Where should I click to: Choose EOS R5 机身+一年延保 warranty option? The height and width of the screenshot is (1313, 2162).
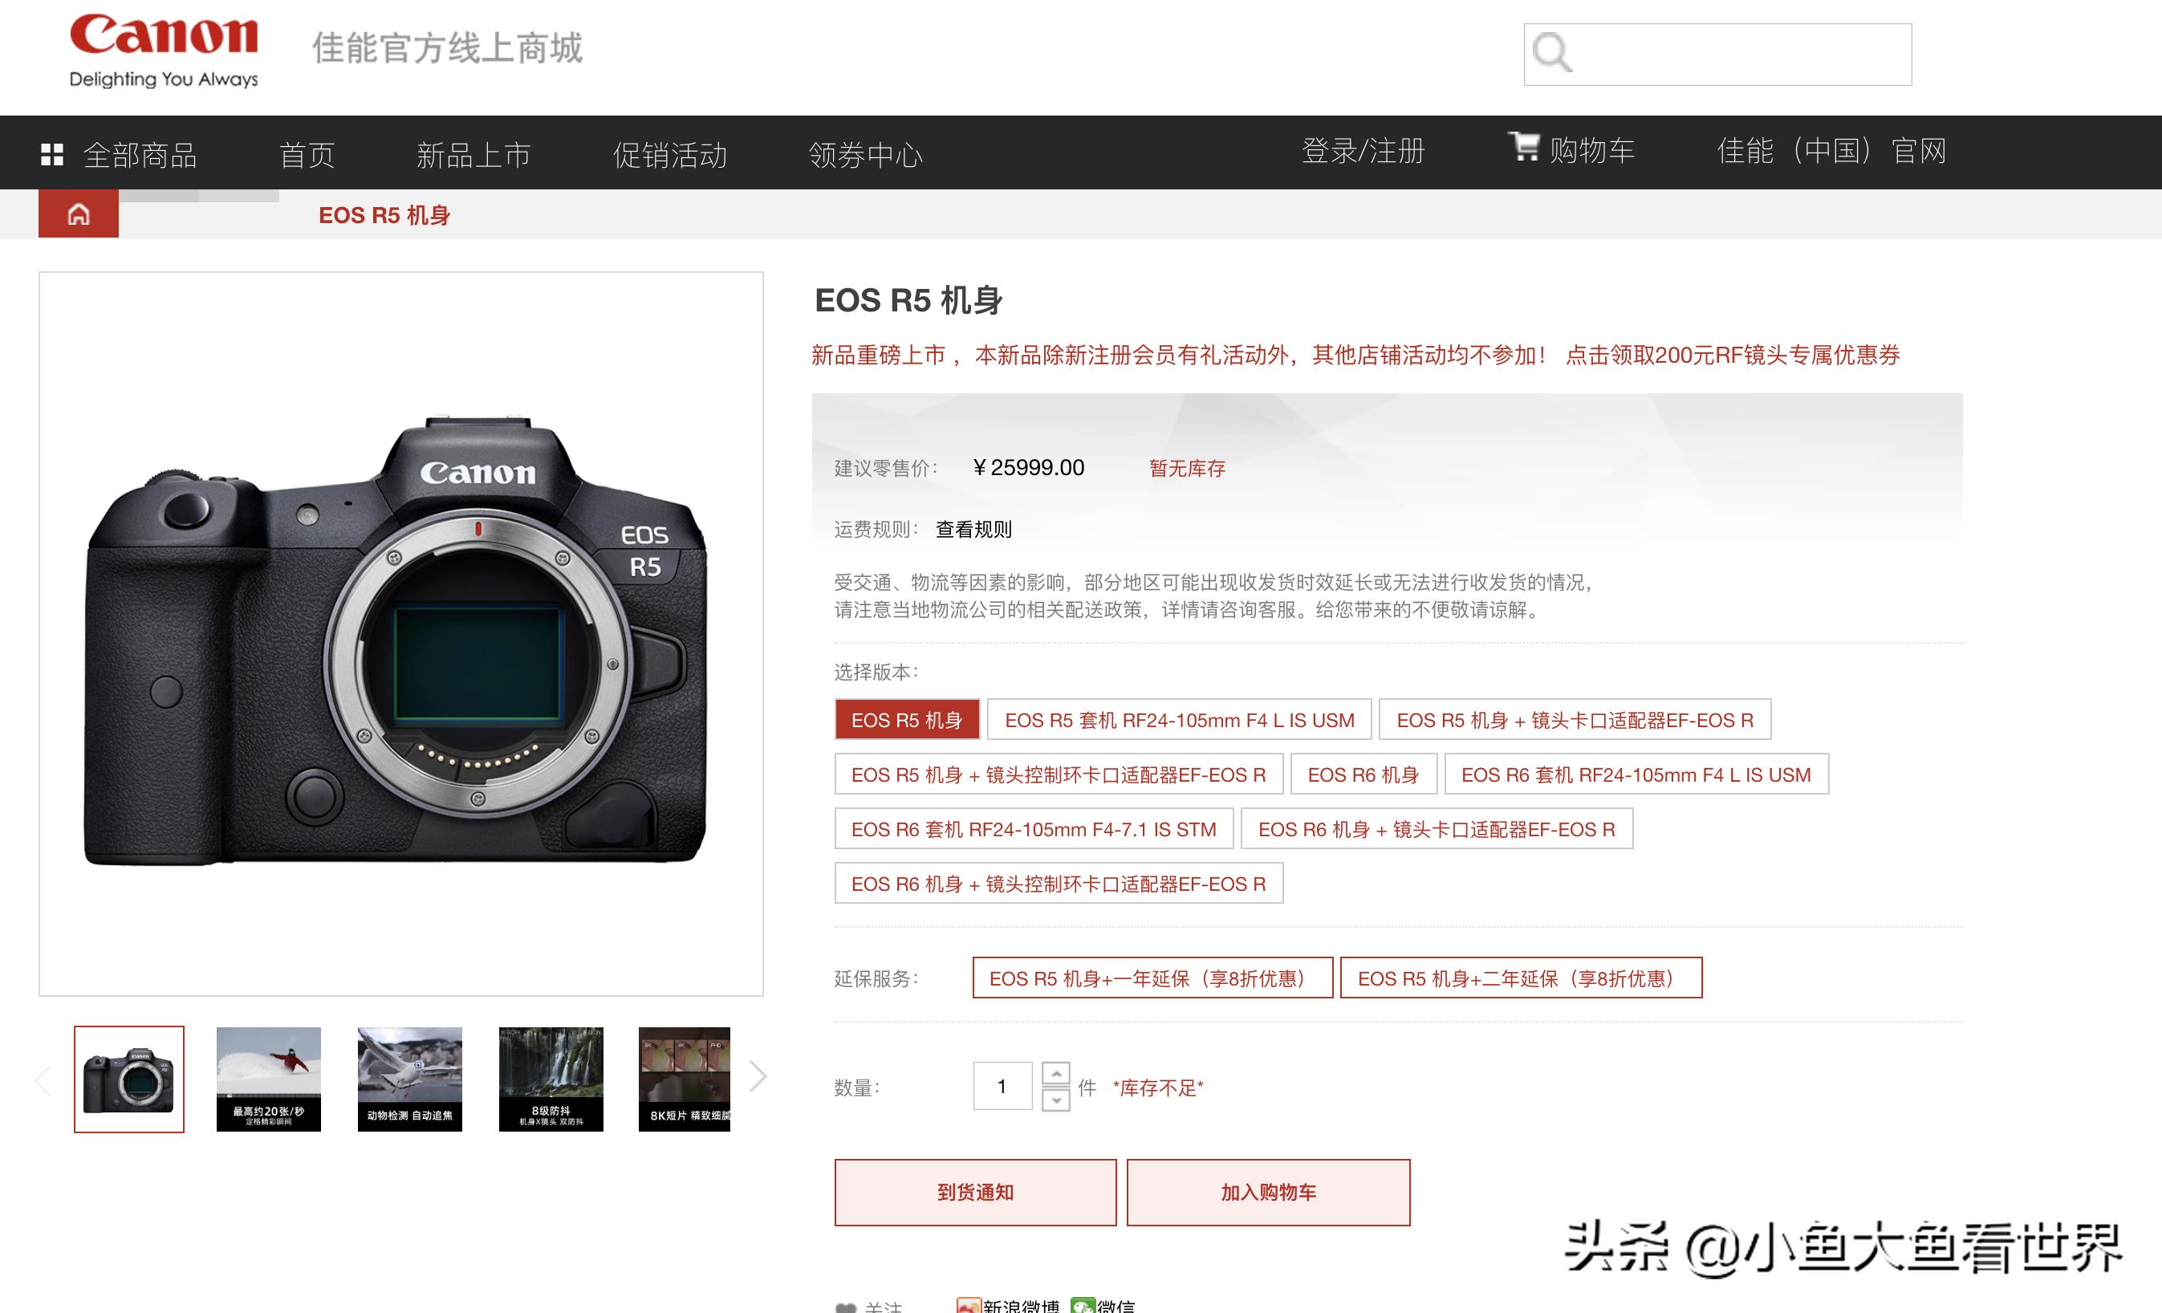(x=1151, y=977)
